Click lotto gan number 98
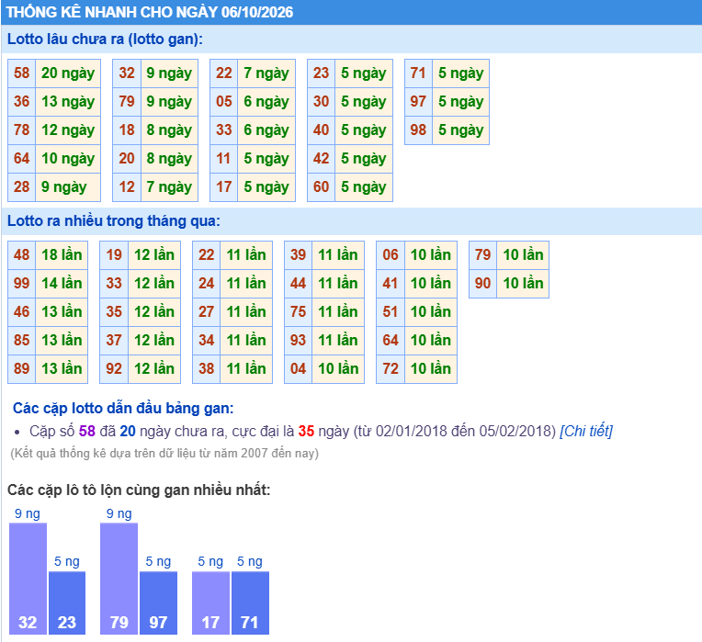 point(418,130)
